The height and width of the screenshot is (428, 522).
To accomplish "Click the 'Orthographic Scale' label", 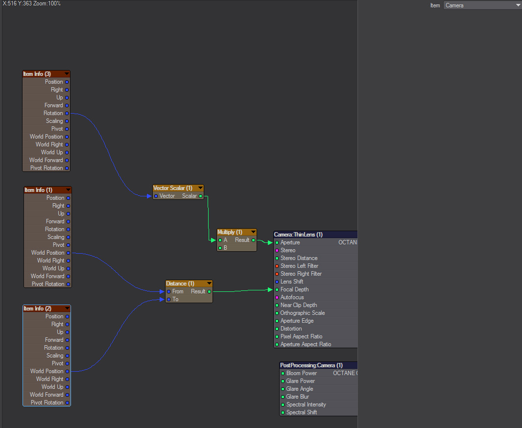I will pos(302,313).
